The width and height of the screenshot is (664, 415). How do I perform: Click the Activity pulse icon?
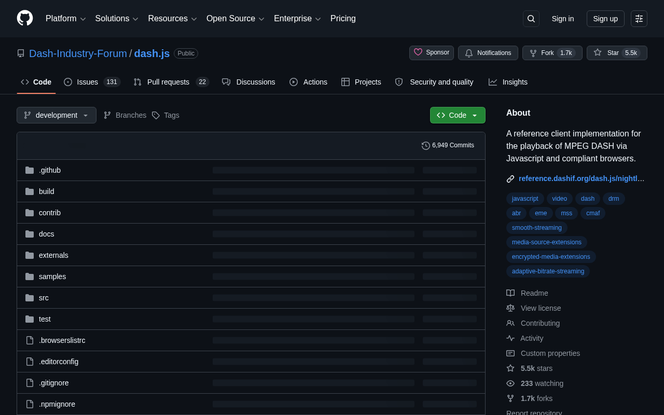click(x=510, y=338)
